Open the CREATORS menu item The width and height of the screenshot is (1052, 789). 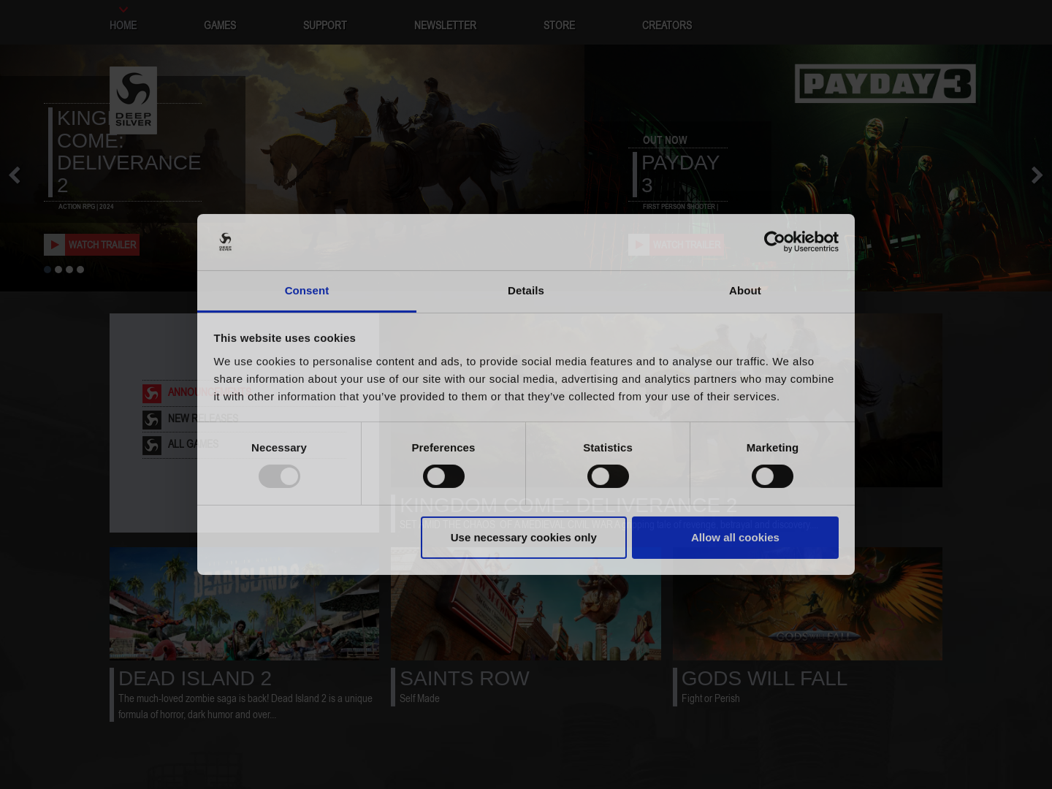667,26
